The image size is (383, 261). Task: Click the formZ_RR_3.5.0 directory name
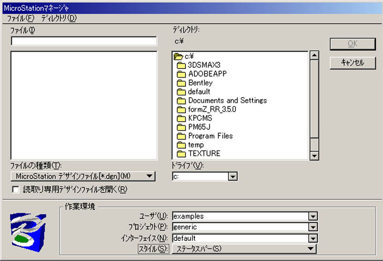(212, 109)
